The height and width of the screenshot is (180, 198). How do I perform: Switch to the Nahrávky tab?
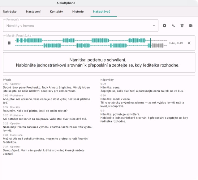[10, 12]
